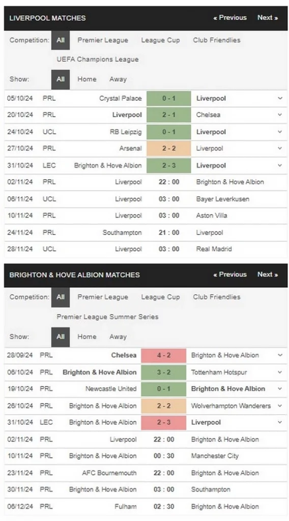The height and width of the screenshot is (521, 289).
Task: Open the Real Madrid team link
Action: pyautogui.click(x=214, y=249)
